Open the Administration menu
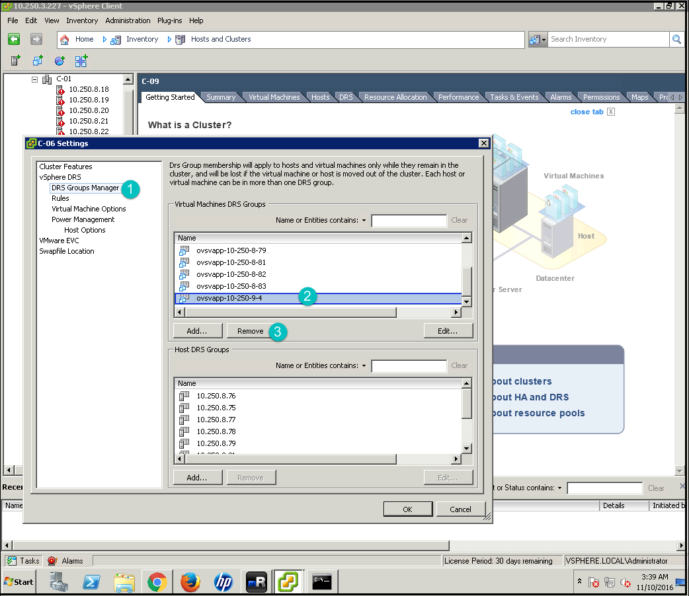689x596 pixels. click(128, 20)
